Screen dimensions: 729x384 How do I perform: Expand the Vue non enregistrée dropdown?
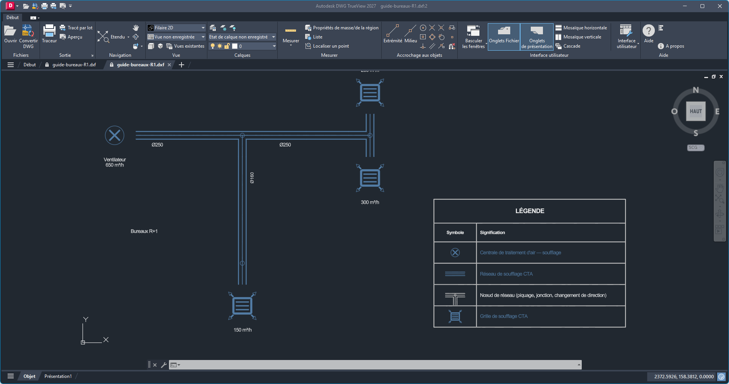click(203, 37)
